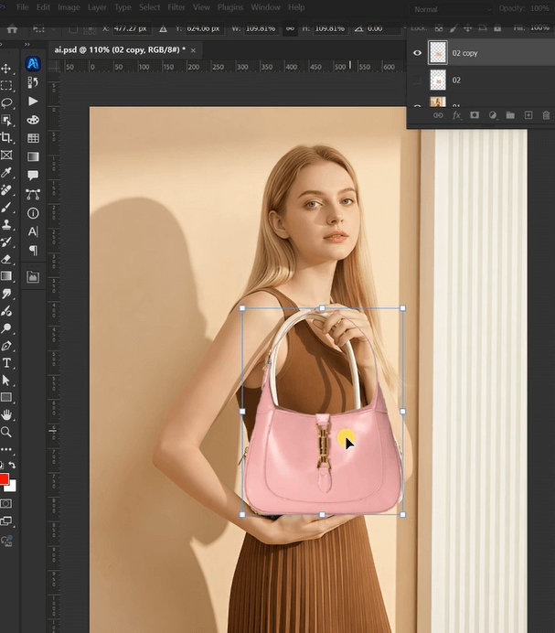Activate the Hand tool
This screenshot has width=555, height=633.
pyautogui.click(x=6, y=415)
